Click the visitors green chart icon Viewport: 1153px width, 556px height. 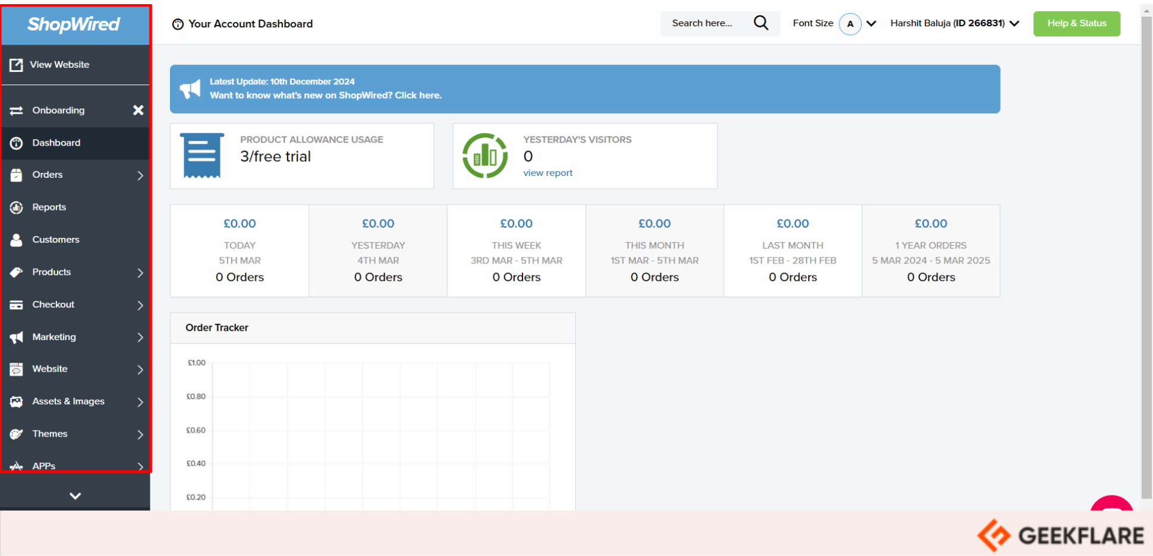pyautogui.click(x=485, y=156)
